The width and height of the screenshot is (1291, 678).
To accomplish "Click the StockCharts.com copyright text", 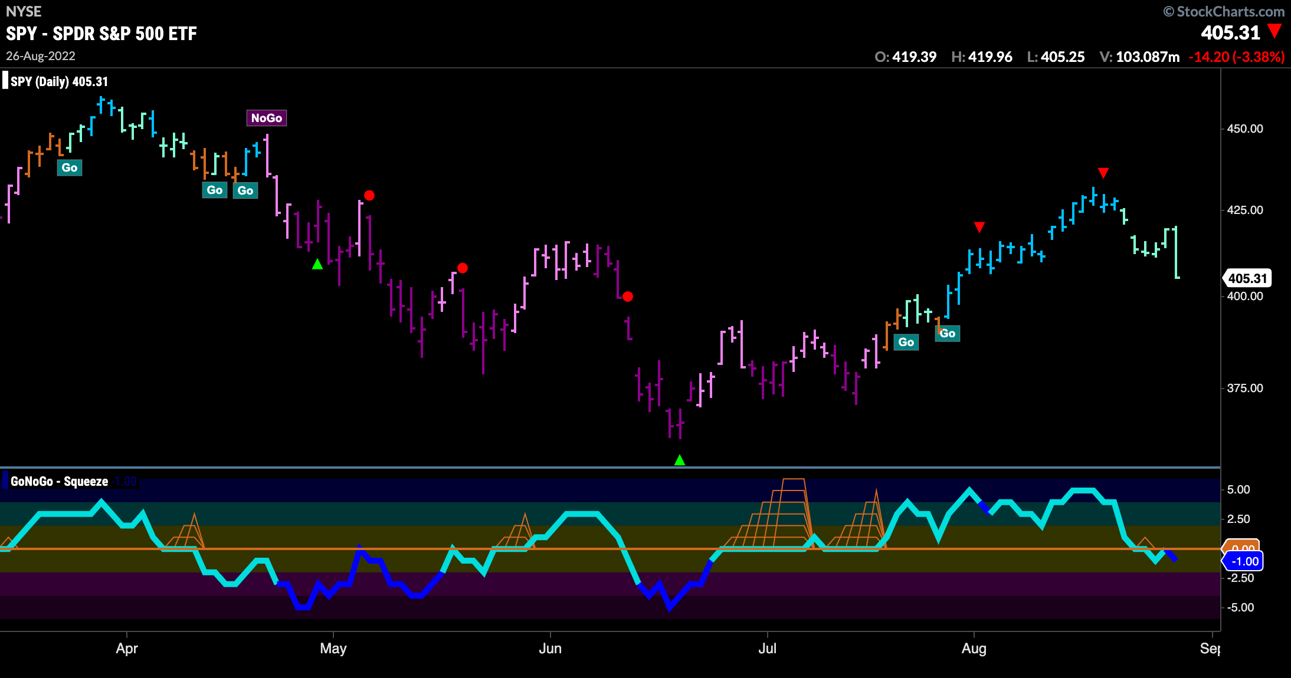I will coord(1224,11).
